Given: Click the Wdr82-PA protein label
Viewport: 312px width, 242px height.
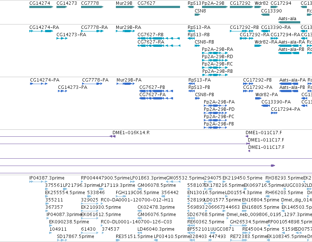Looking at the screenshot, I should pos(267,95).
